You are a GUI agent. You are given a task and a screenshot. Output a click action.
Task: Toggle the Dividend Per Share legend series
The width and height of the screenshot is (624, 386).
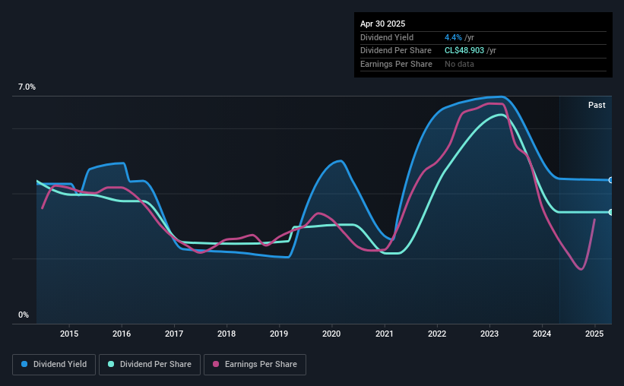[150, 365]
